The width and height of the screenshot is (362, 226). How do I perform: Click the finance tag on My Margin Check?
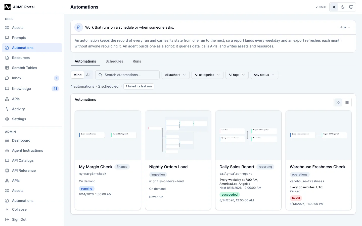(x=122, y=167)
